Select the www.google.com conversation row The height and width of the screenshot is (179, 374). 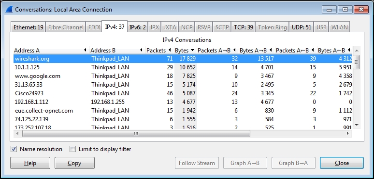[183, 76]
